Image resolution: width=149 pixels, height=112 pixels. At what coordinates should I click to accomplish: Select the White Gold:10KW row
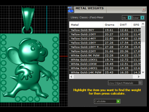(x=105, y=64)
